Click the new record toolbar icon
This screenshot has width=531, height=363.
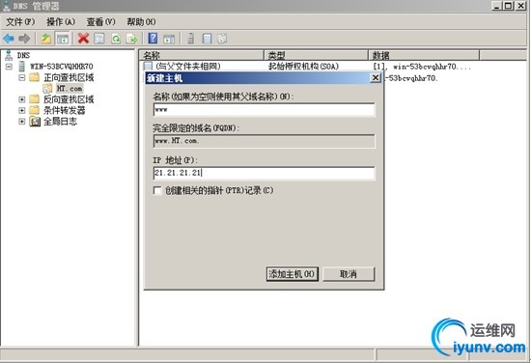pos(207,39)
